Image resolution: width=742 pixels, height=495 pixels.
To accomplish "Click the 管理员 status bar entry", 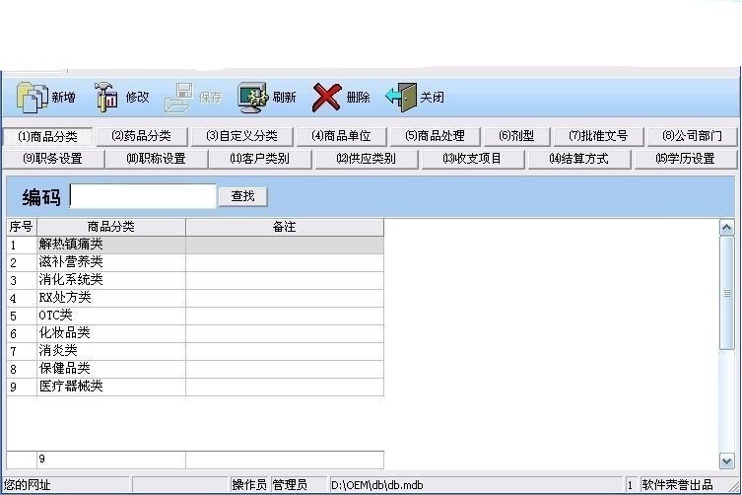I will (x=290, y=485).
